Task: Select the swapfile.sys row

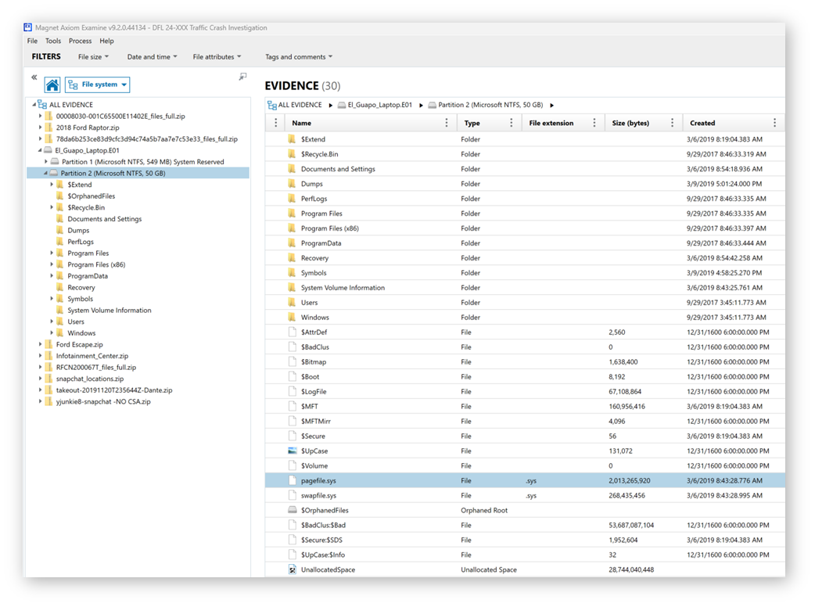Action: (525, 496)
